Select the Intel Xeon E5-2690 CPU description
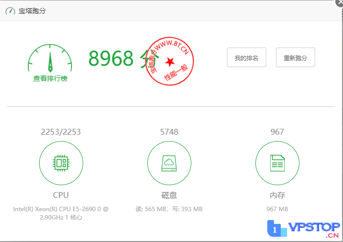This screenshot has width=343, height=242. click(x=61, y=213)
